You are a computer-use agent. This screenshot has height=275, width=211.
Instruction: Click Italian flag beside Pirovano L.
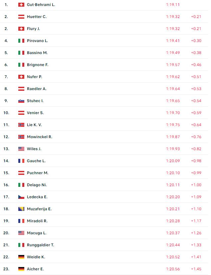coord(21,41)
